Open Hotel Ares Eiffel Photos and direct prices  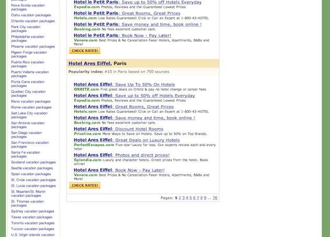coord(122,155)
